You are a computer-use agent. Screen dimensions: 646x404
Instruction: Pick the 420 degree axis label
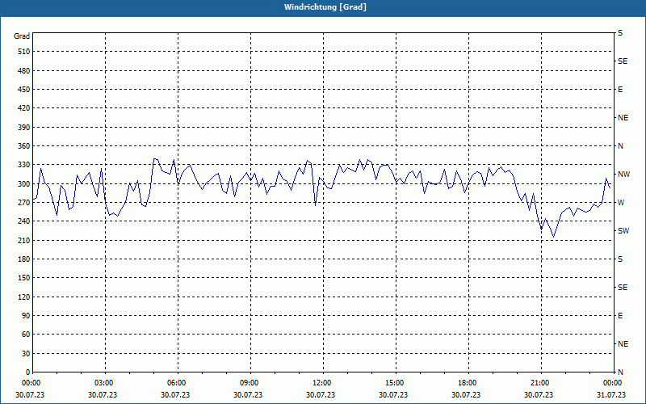(23, 108)
